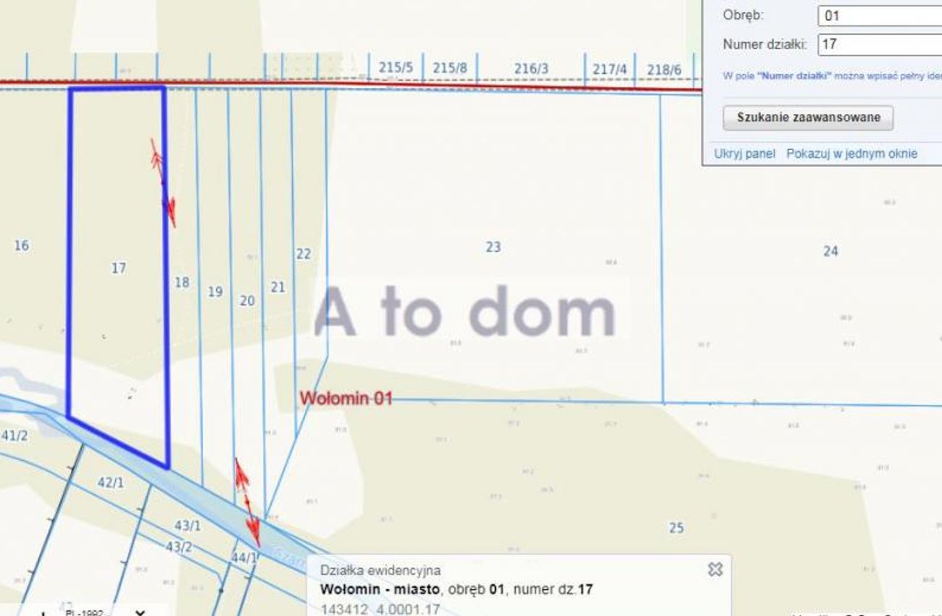Select parcel 25 on the map
This screenshot has height=616, width=942.
(x=676, y=528)
